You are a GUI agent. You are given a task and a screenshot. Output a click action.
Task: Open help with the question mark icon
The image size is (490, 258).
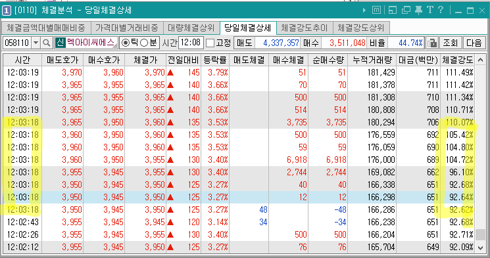(x=441, y=10)
